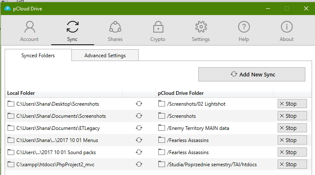Stop sync for PhpProject2_mvc folder
Viewport: 315px width, 175px height.
click(292, 164)
